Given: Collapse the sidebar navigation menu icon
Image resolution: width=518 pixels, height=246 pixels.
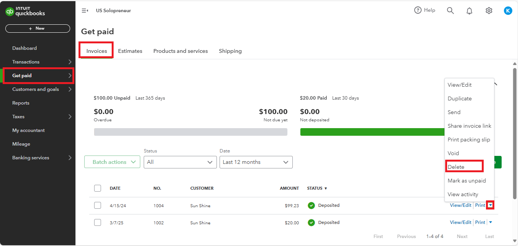Looking at the screenshot, I should click(x=85, y=11).
